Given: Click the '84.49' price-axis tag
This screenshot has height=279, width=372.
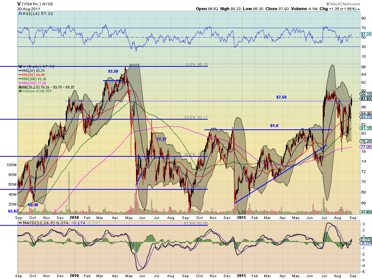Looking at the screenshot, I should (366, 114).
